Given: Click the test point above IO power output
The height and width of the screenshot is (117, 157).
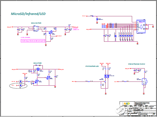Looking at the screenshot, I should [69, 26].
